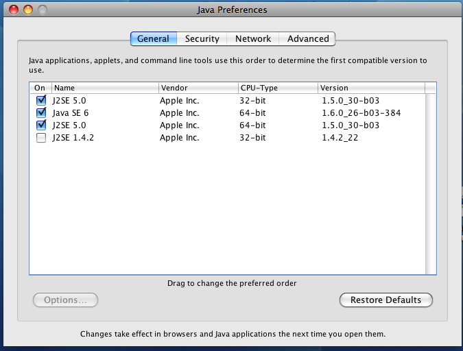Screen dimensions: 463x351
Task: Disable the Java SE 6 checkbox
Action: point(40,113)
